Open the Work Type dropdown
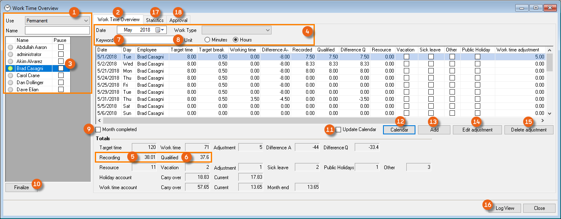The height and width of the screenshot is (219, 561). click(x=236, y=30)
